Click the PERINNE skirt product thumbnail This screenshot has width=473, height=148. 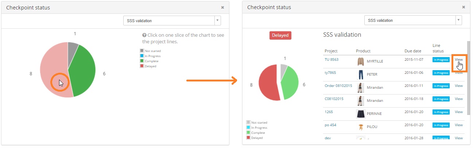pyautogui.click(x=361, y=114)
